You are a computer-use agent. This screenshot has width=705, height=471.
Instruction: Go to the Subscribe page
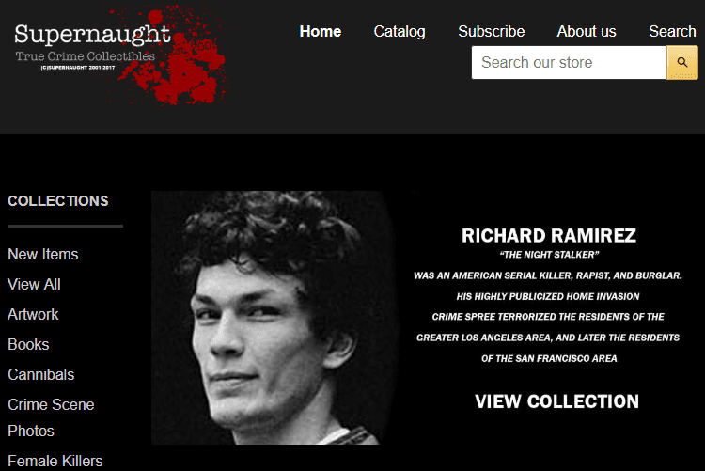491,31
